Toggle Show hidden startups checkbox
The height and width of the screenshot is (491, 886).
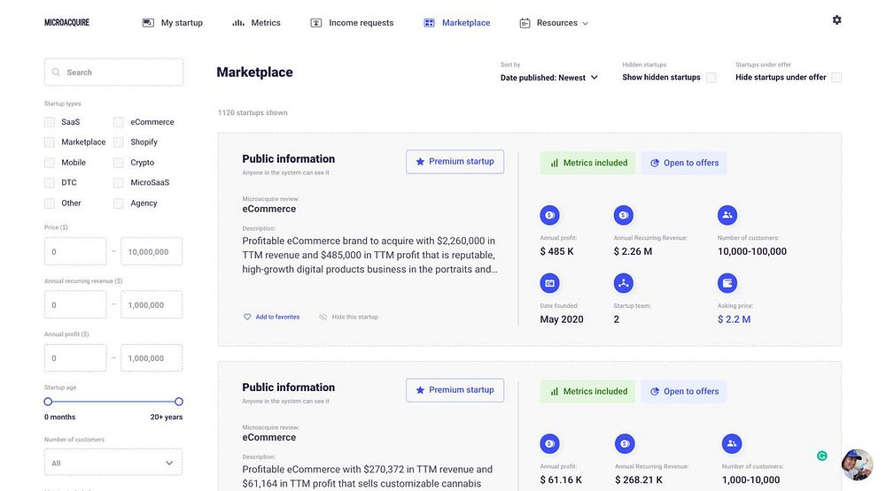(x=711, y=78)
